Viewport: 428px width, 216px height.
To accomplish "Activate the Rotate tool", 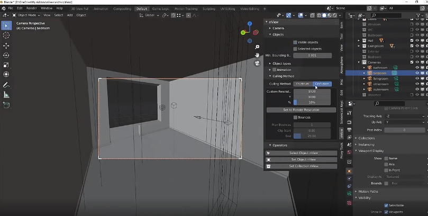I will [x=6, y=55].
